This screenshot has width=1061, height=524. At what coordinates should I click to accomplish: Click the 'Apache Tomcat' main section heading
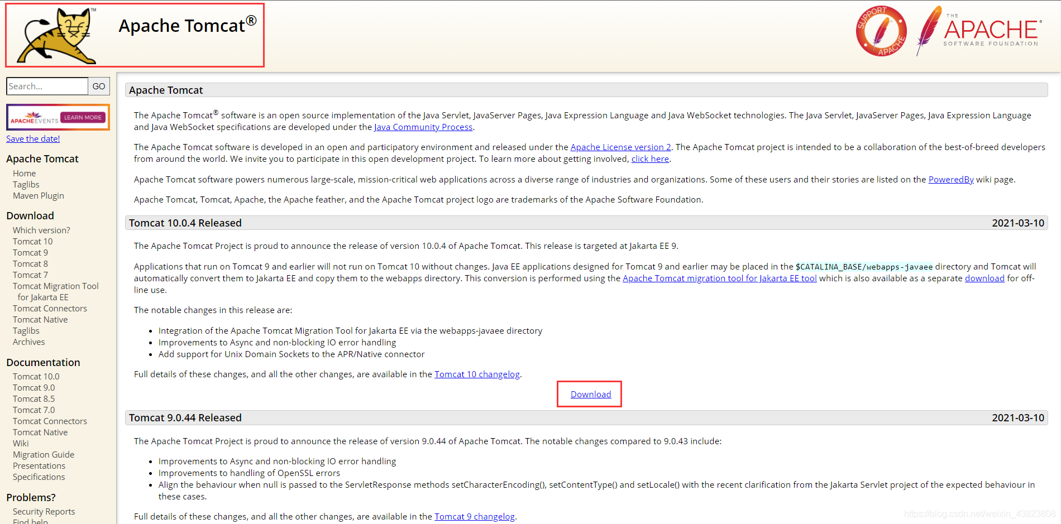166,90
